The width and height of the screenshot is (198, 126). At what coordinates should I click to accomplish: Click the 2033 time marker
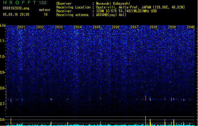point(59,27)
